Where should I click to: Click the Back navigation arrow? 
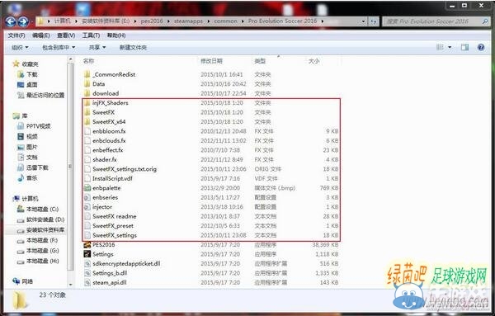(x=11, y=21)
